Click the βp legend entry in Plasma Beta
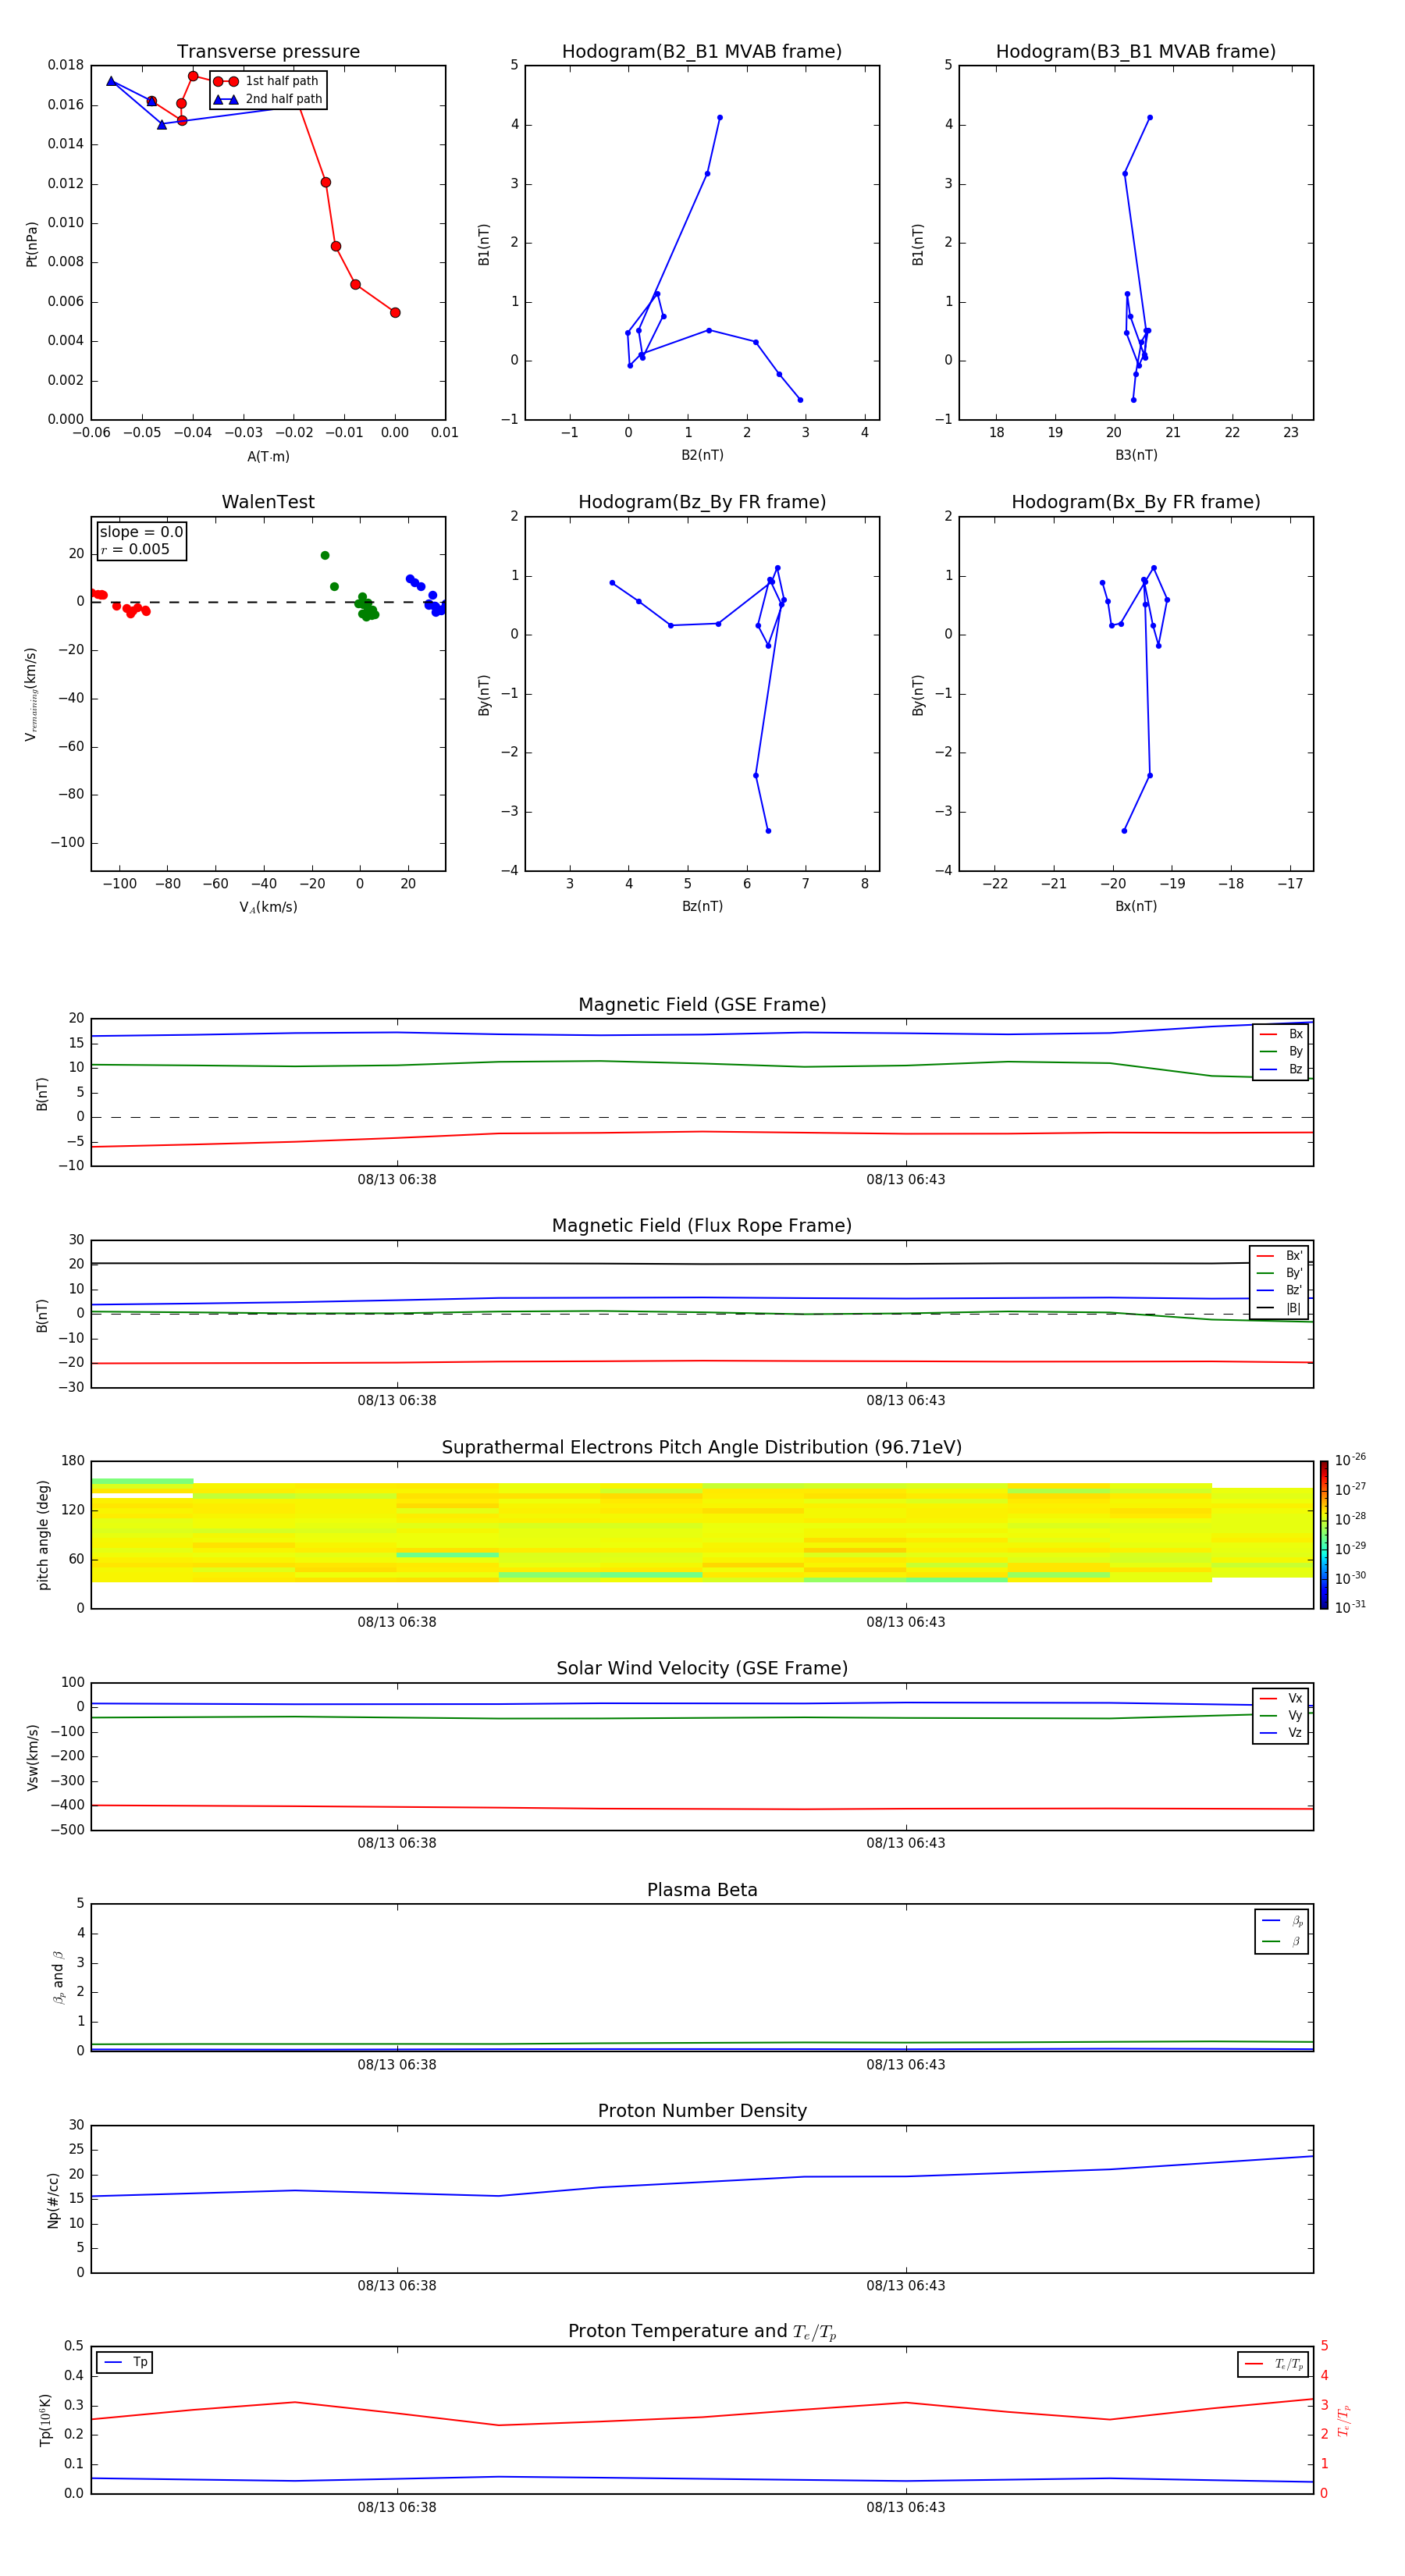 tap(1282, 1921)
